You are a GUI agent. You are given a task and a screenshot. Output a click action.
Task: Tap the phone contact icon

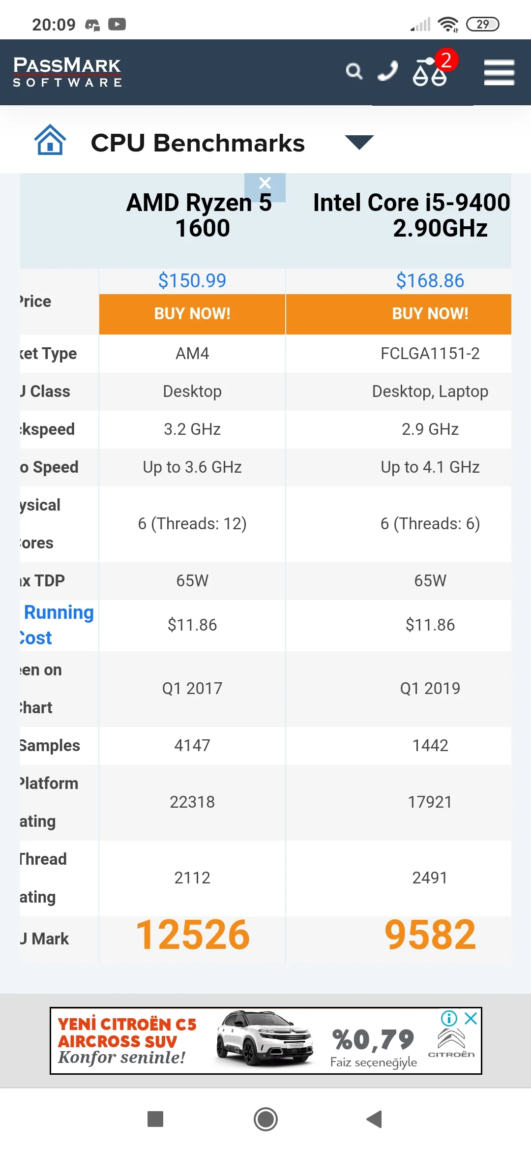(x=387, y=72)
